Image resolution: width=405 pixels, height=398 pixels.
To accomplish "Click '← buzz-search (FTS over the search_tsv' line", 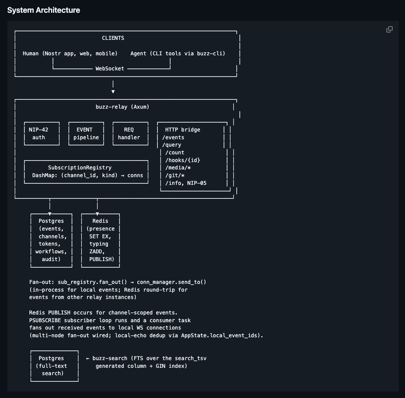I will (x=146, y=359).
